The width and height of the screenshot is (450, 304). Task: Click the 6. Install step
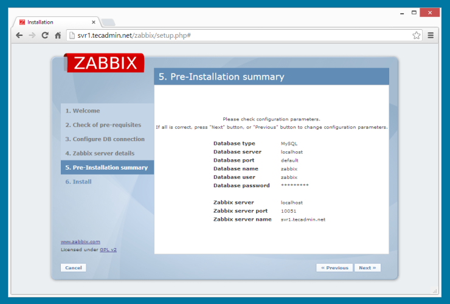[x=78, y=182]
